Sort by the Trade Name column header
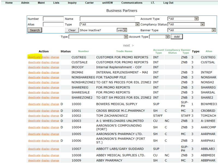 click(124, 51)
